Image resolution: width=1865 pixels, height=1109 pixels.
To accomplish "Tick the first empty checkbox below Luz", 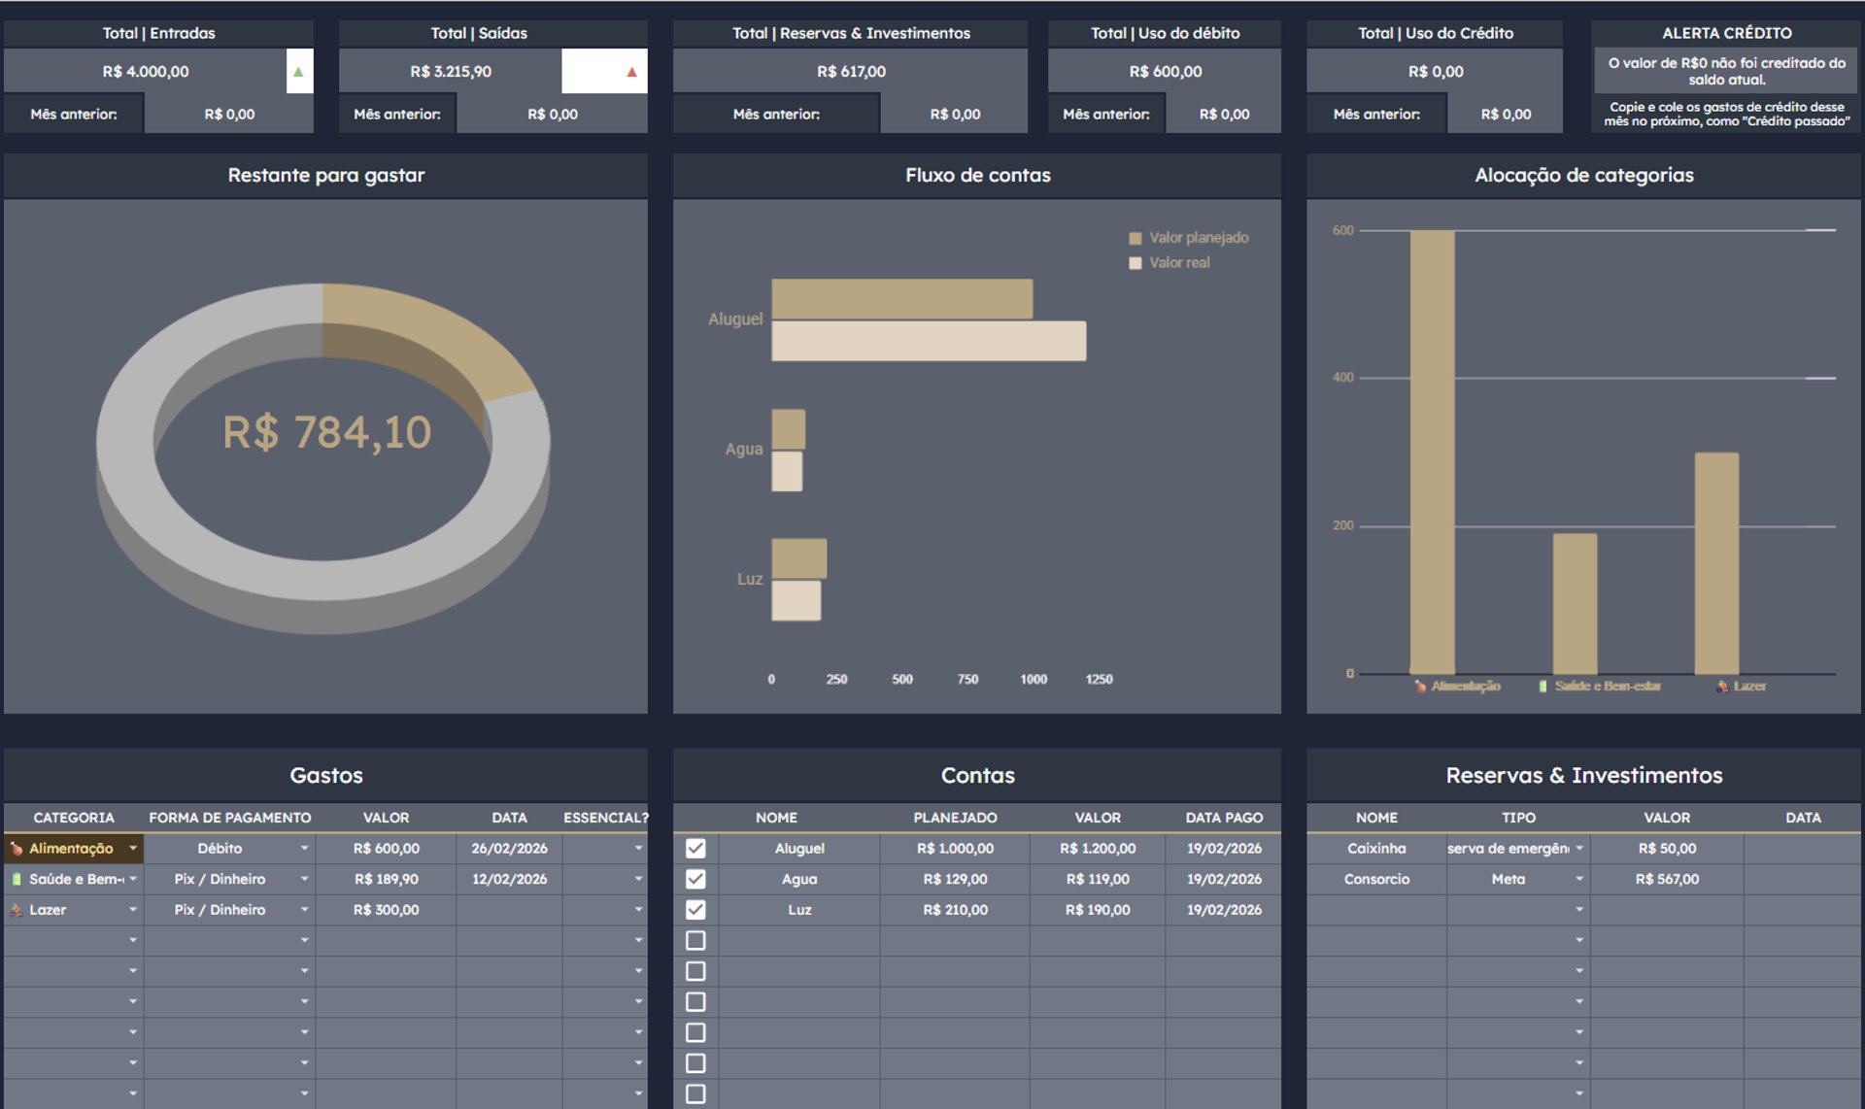I will tap(695, 941).
